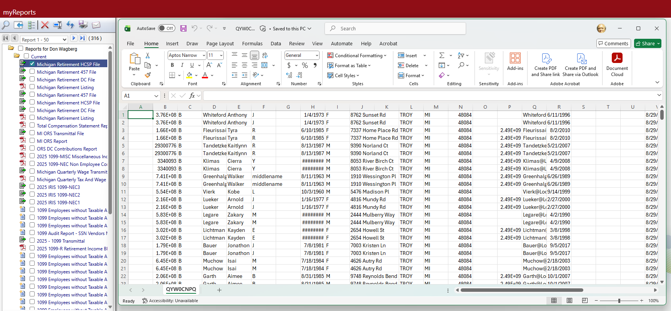Open the Report 1 - 50 range dropdown
Screen dimensions: 671x311
pos(64,40)
